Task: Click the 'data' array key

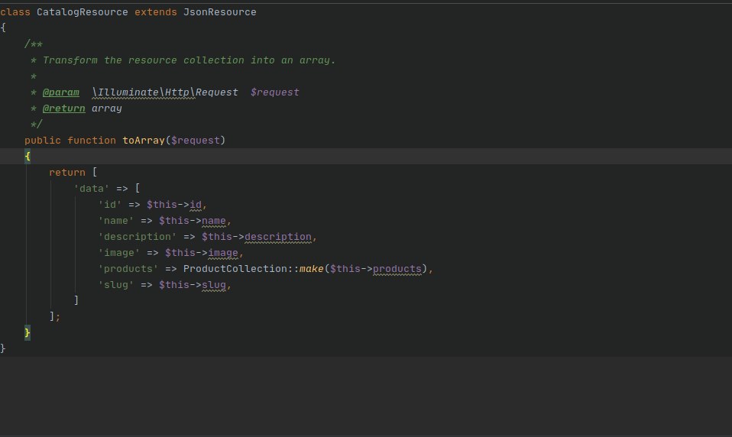Action: [92, 189]
